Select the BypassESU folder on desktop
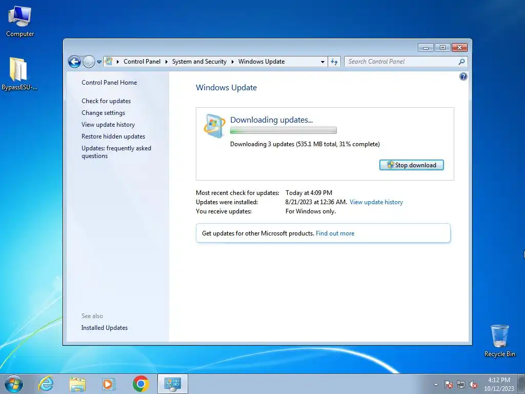Viewport: 525px width, 394px height. coord(19,74)
